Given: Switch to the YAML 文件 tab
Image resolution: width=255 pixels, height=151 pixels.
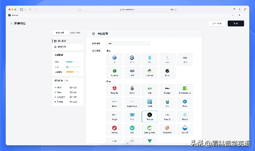Looking at the screenshot, I should 75,33.
